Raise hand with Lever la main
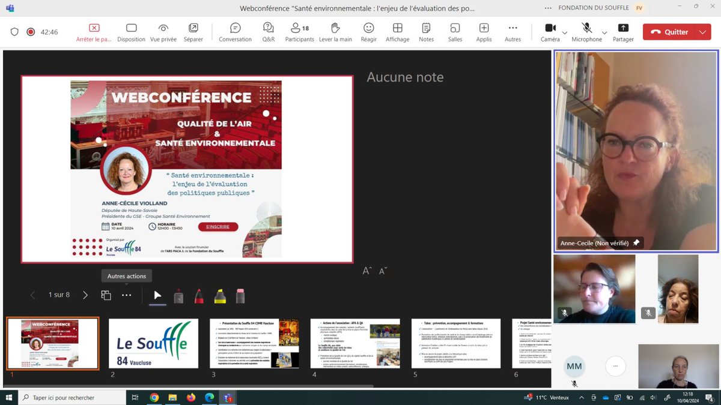 coord(335,32)
